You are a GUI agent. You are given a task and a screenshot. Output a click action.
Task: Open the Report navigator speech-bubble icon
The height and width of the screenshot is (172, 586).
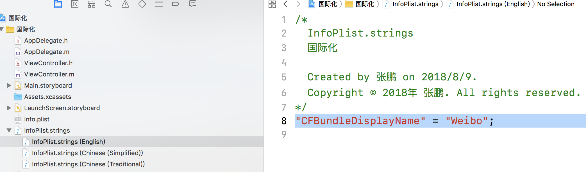click(193, 4)
